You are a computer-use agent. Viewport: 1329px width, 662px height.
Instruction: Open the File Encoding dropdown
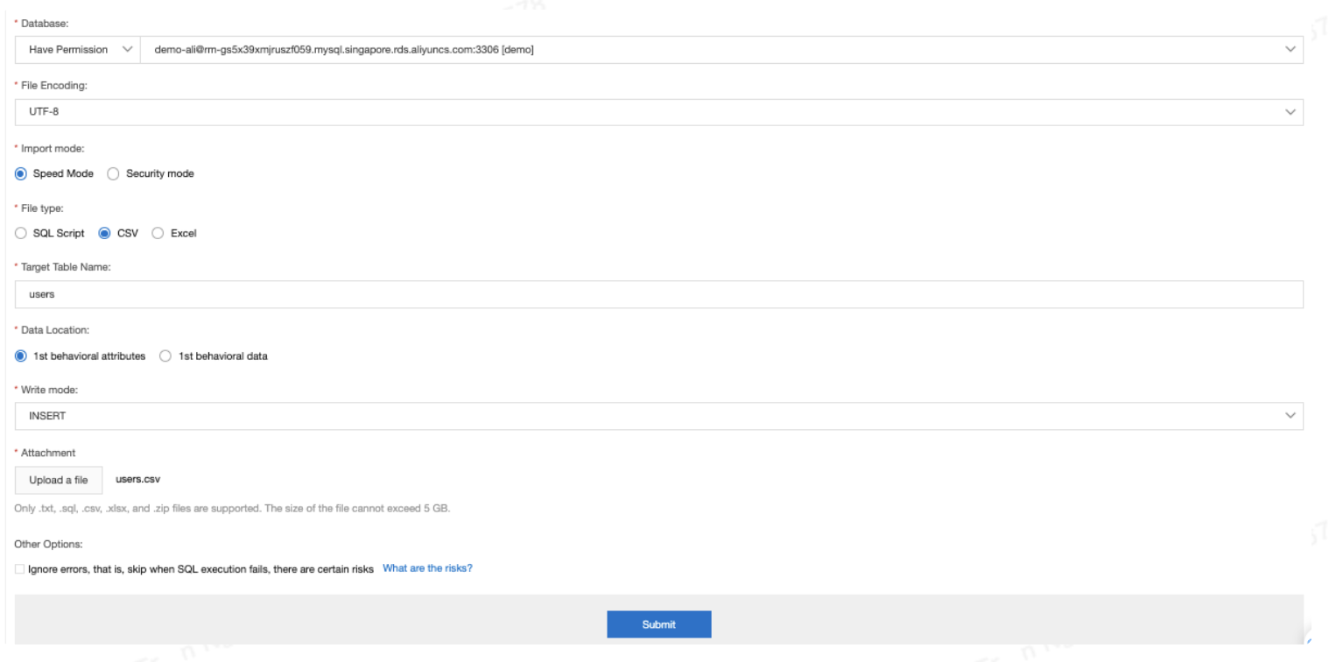pos(657,111)
